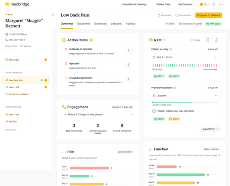Go Back from patient view
The image size is (230, 186).
pos(9,15)
